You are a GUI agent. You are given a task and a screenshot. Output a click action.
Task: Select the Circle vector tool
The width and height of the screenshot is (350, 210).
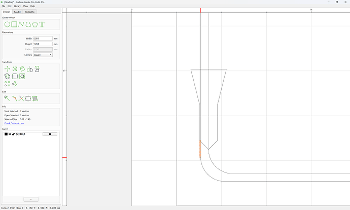7,24
